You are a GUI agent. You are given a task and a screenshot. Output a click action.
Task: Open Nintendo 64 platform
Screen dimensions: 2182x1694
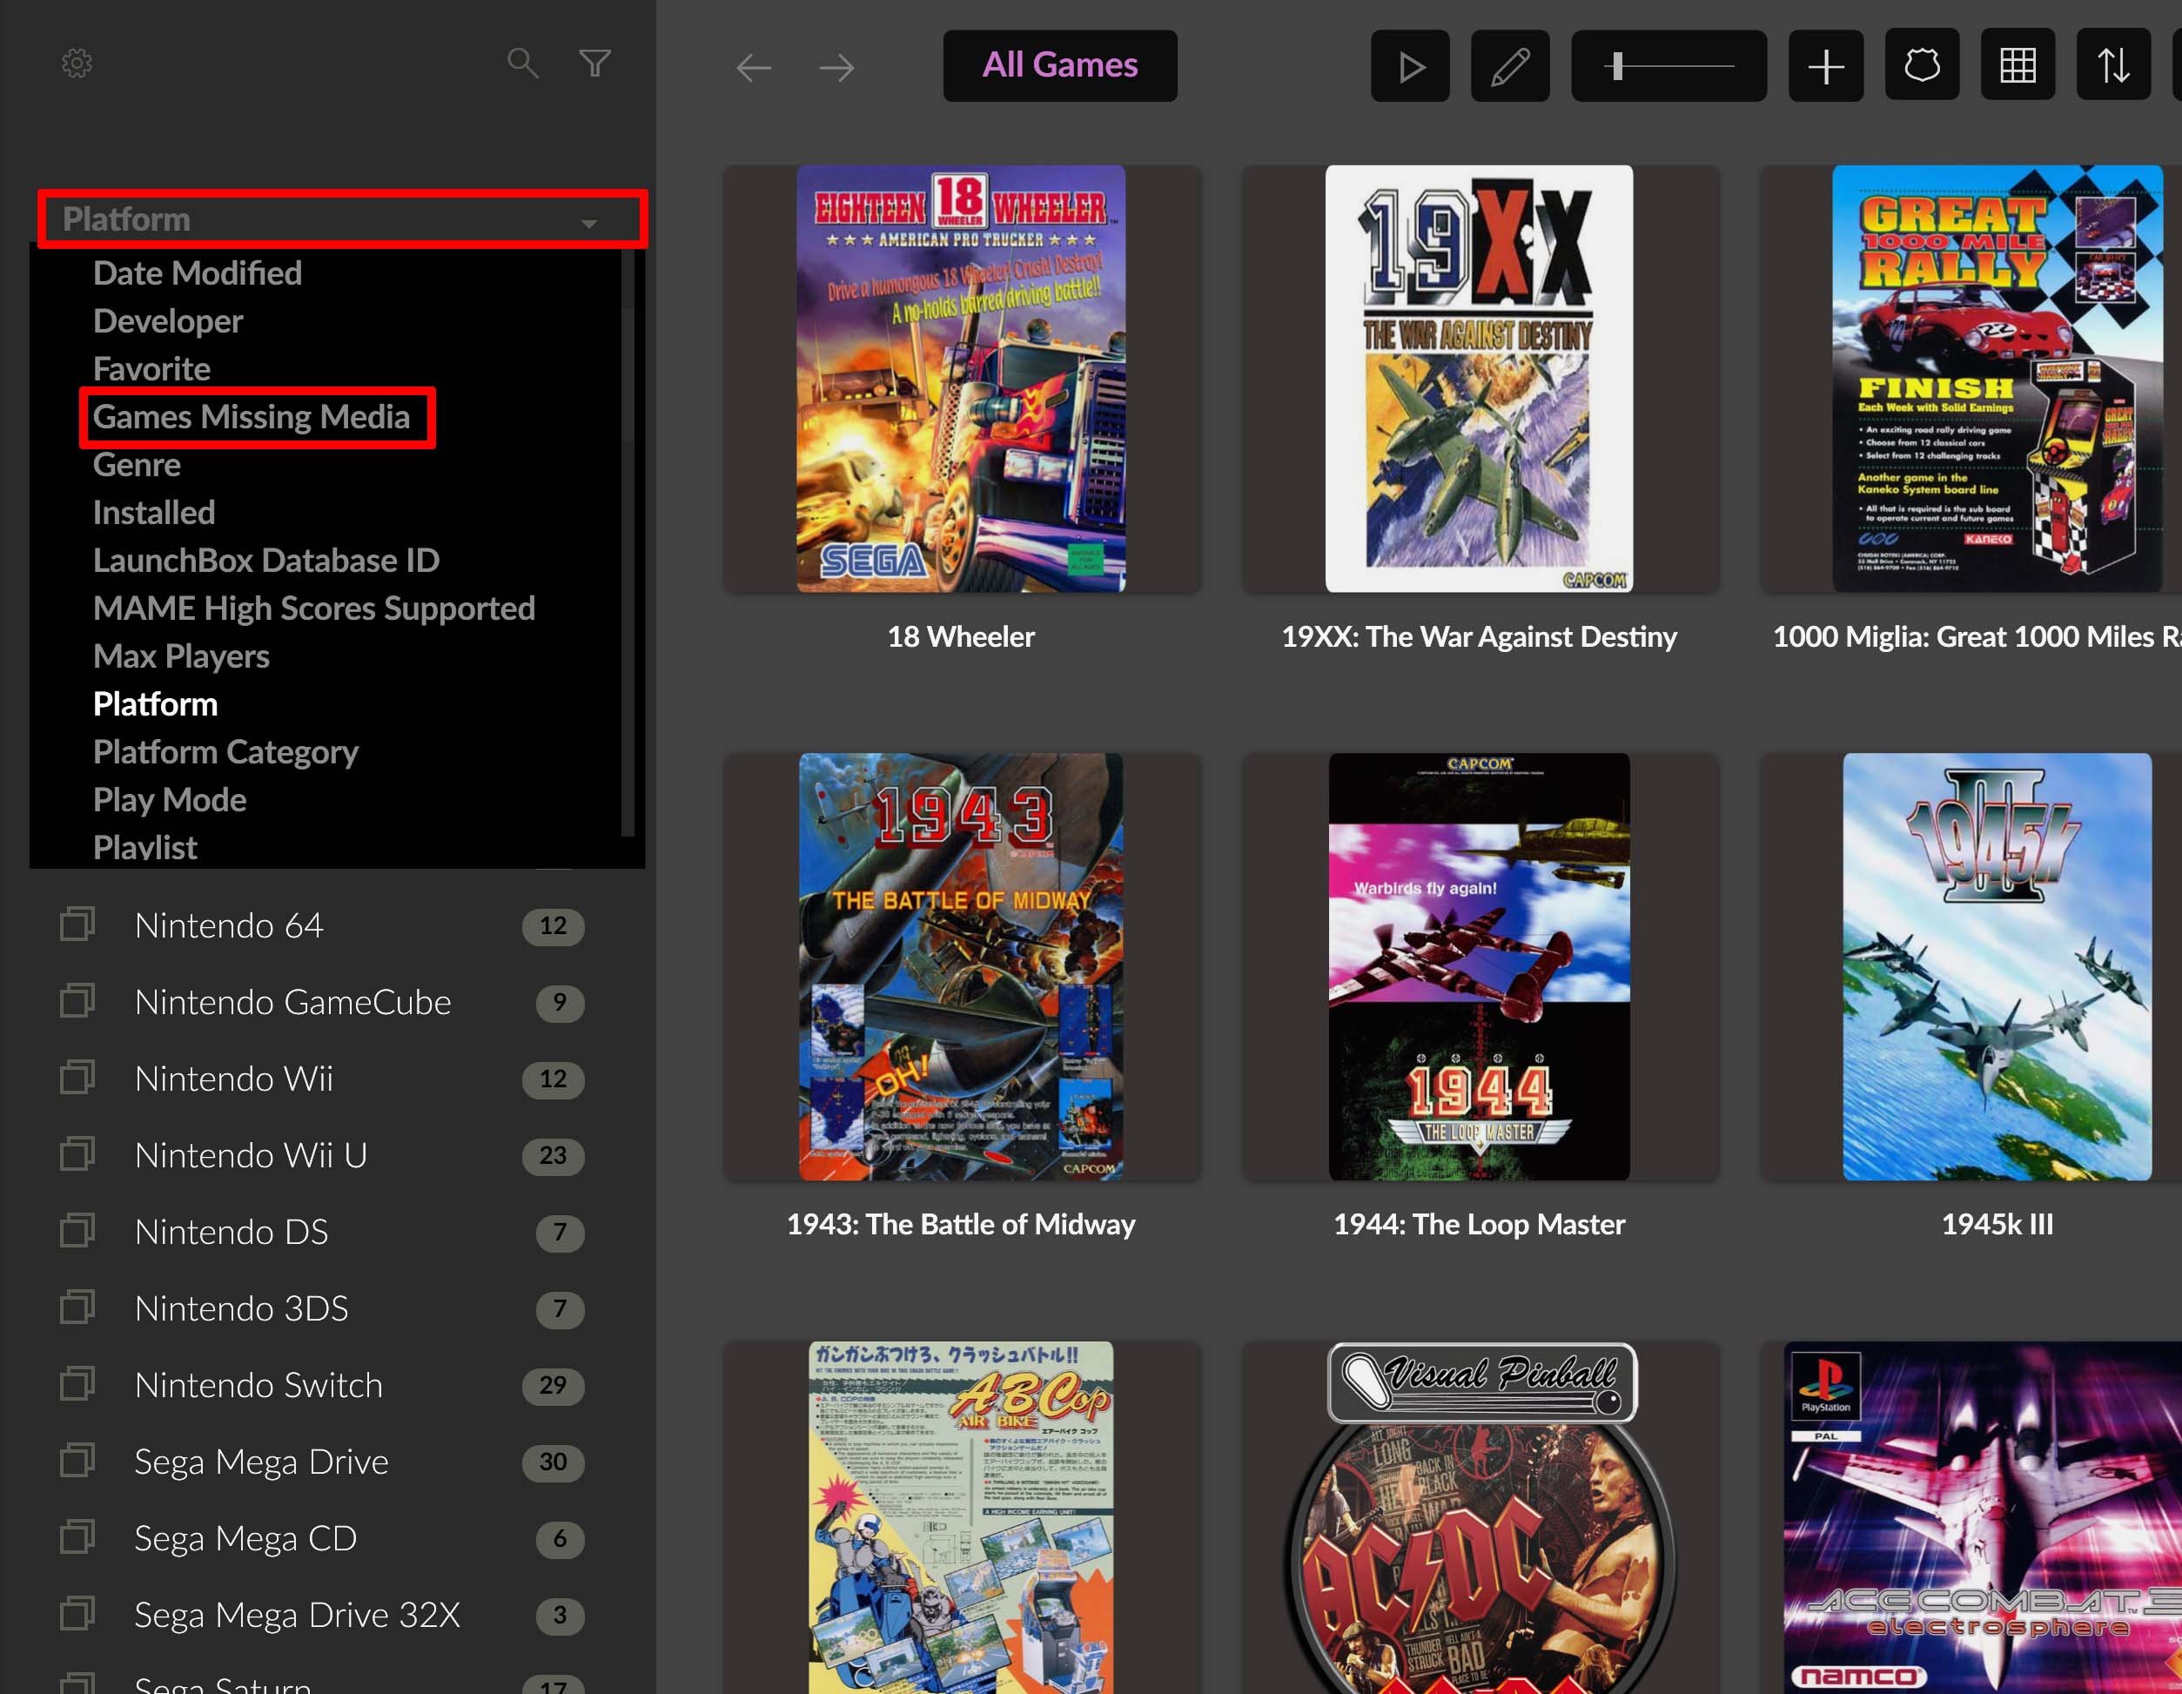[229, 925]
